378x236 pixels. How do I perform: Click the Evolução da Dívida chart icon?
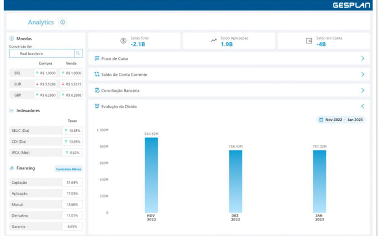(x=97, y=106)
